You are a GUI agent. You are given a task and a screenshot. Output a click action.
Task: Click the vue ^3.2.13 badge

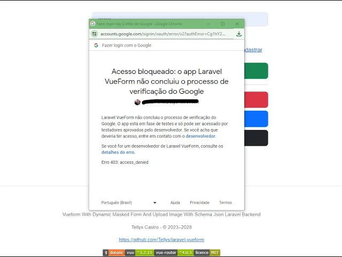(x=139, y=253)
